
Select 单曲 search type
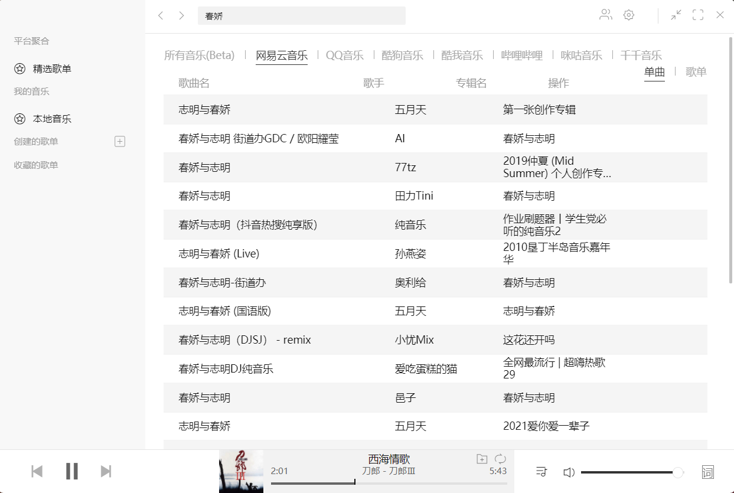654,72
